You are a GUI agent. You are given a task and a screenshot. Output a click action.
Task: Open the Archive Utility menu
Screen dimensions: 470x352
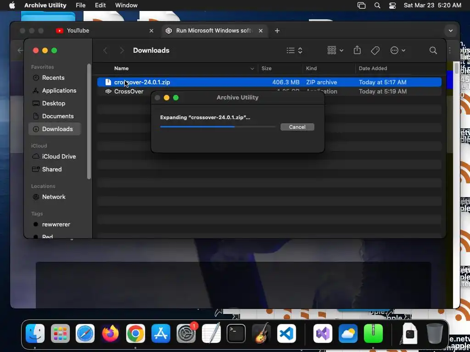[x=45, y=5]
